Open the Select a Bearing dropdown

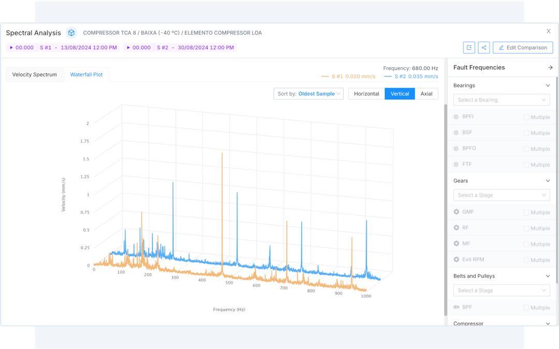pyautogui.click(x=502, y=100)
